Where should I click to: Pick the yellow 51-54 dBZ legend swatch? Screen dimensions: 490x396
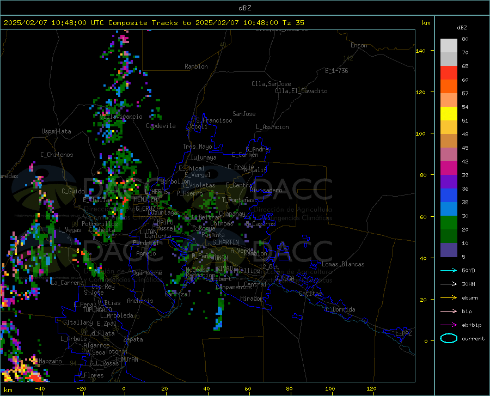[449, 114]
